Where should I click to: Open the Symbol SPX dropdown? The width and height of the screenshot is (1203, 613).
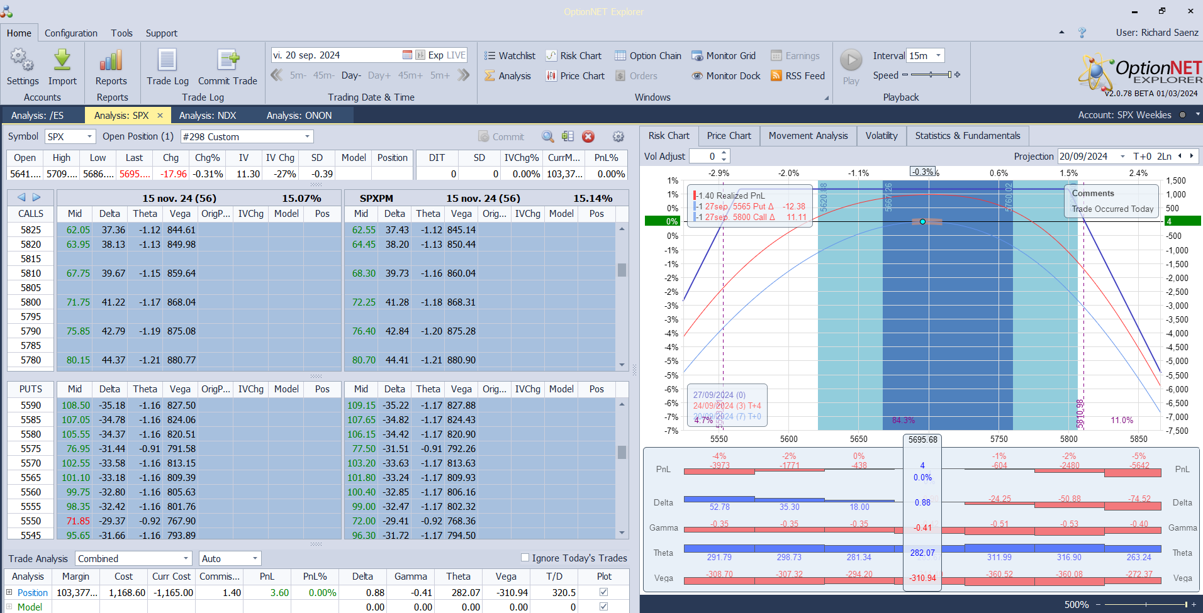click(70, 136)
